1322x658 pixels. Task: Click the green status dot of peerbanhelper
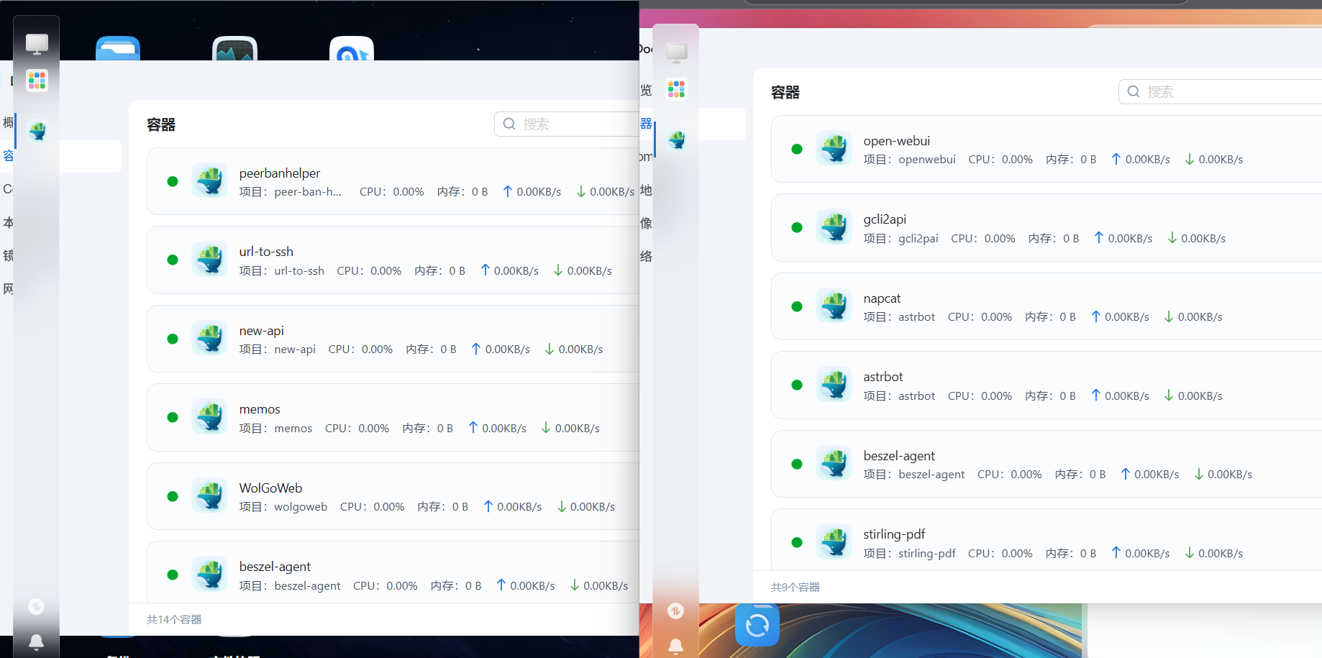click(173, 181)
